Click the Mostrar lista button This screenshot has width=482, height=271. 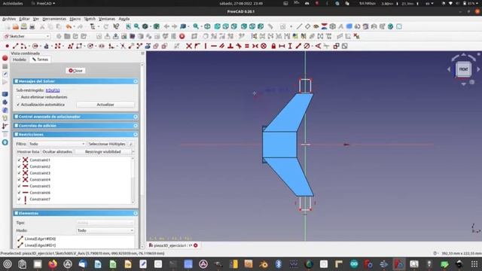(x=28, y=152)
